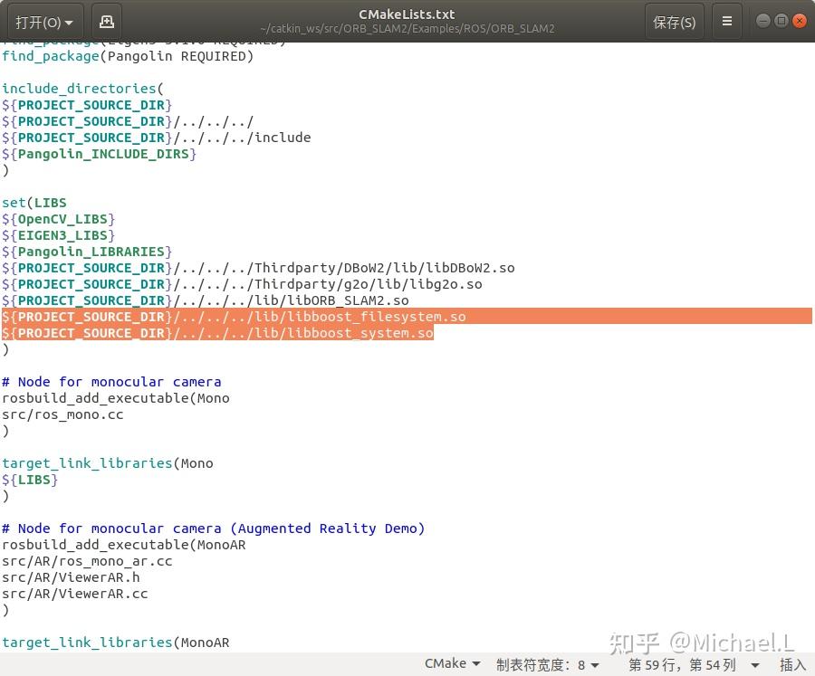815x676 pixels.
Task: Click the Augmented Reality Demo comment line
Action: (x=214, y=528)
